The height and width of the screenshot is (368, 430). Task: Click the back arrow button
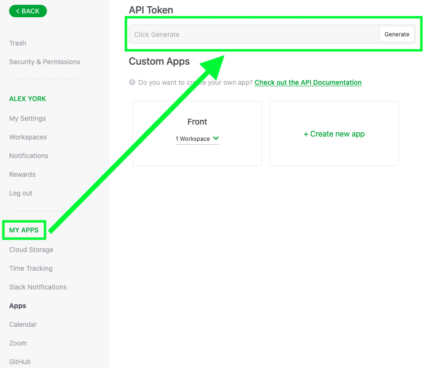28,11
